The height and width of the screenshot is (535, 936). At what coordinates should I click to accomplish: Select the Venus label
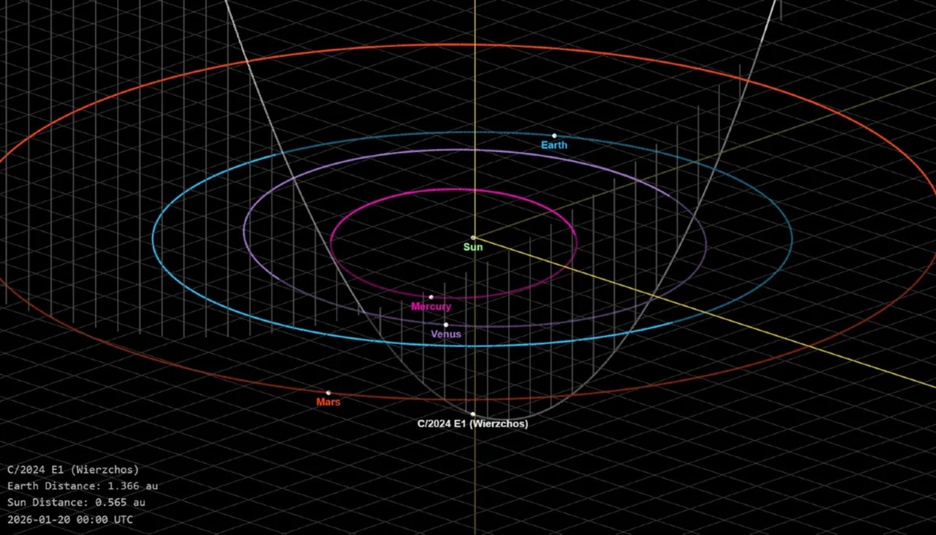(446, 333)
